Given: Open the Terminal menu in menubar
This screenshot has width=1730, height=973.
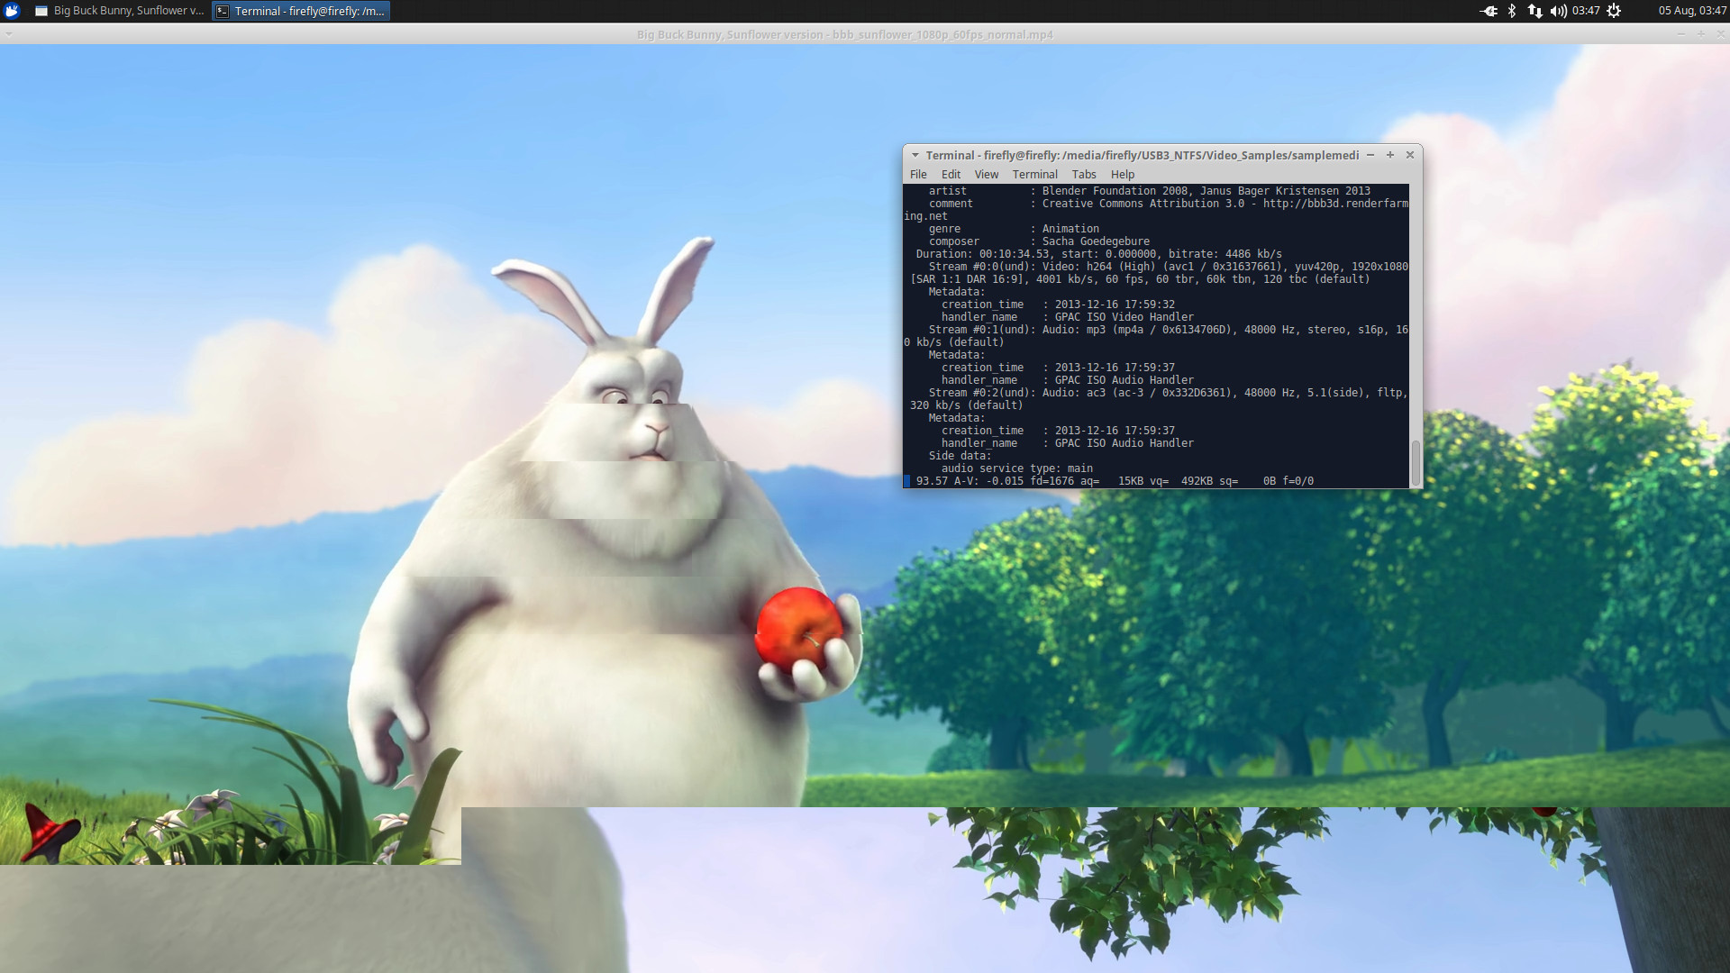Looking at the screenshot, I should pyautogui.click(x=1034, y=175).
